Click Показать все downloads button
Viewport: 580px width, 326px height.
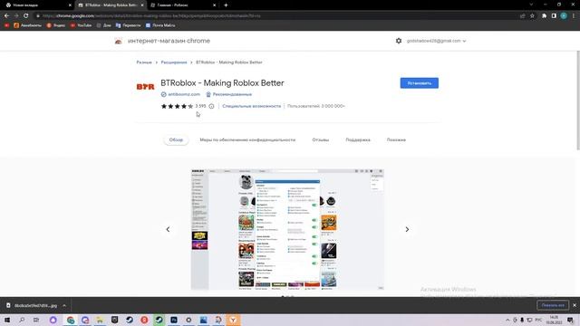click(553, 305)
